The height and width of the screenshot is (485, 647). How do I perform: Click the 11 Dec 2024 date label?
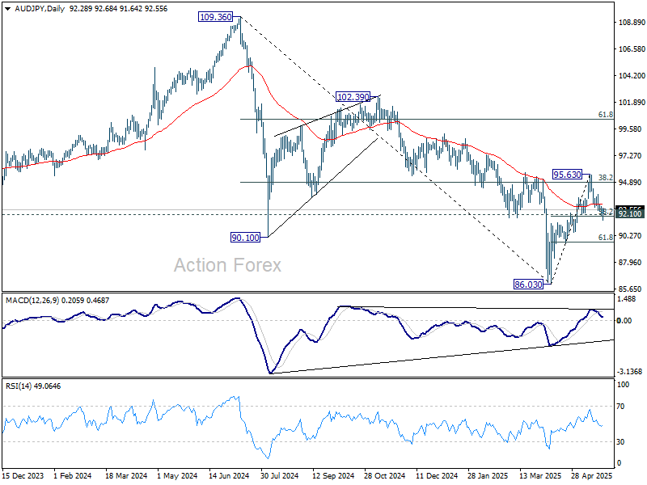[437, 475]
